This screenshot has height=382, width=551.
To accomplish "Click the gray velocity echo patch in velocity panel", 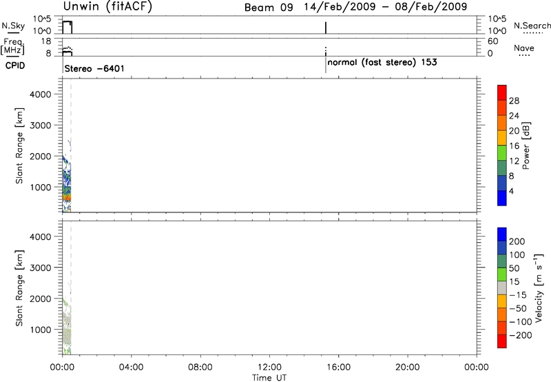I will pos(67,334).
